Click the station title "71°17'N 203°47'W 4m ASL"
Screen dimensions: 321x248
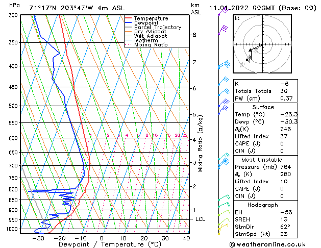coord(77,8)
